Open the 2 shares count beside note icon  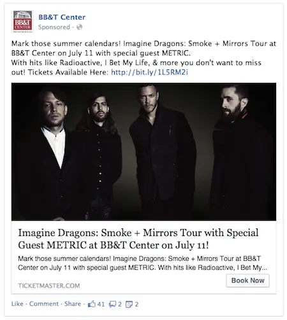(x=136, y=304)
